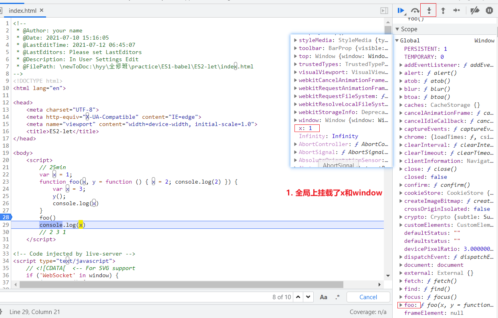Click the Coverage: n/a status

pos(368,312)
